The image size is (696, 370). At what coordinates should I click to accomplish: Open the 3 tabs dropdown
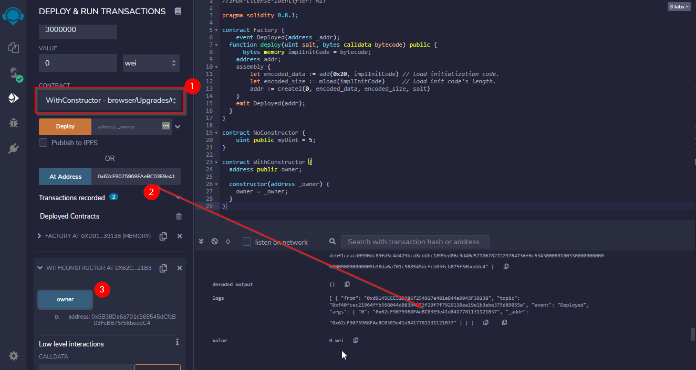[679, 7]
